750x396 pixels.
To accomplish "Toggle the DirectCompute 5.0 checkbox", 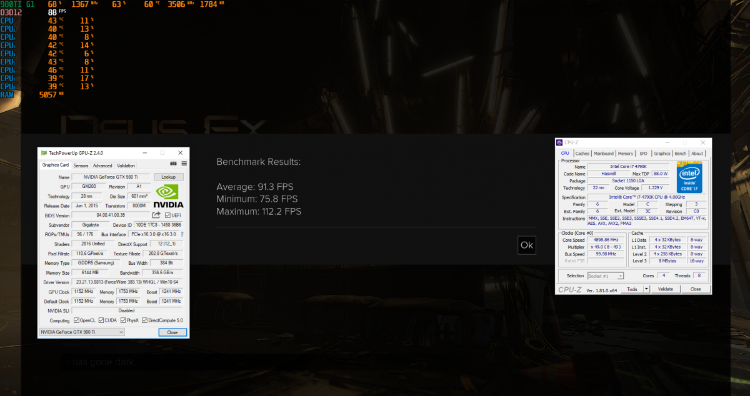I will tap(144, 320).
